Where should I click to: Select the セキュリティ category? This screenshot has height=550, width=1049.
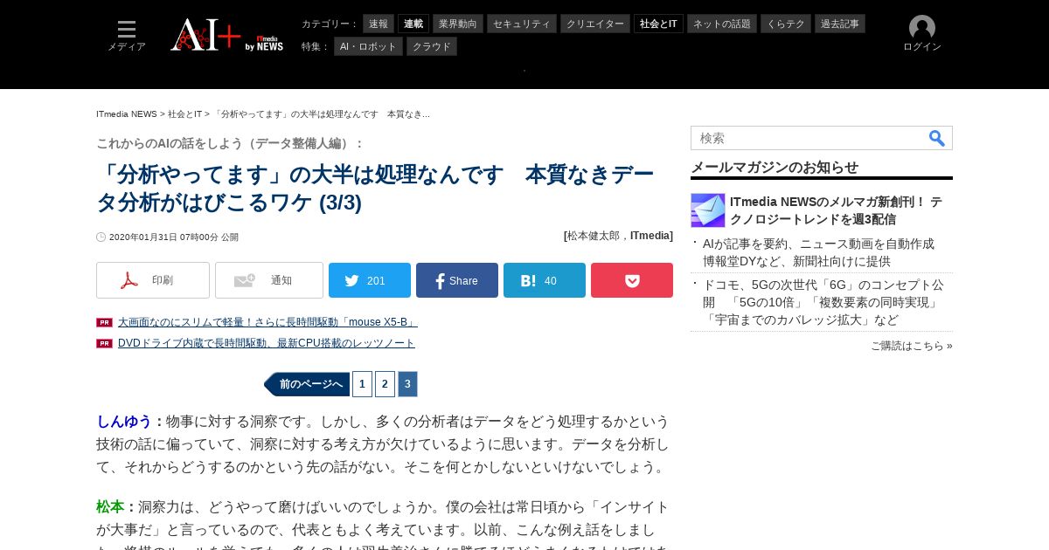(522, 24)
